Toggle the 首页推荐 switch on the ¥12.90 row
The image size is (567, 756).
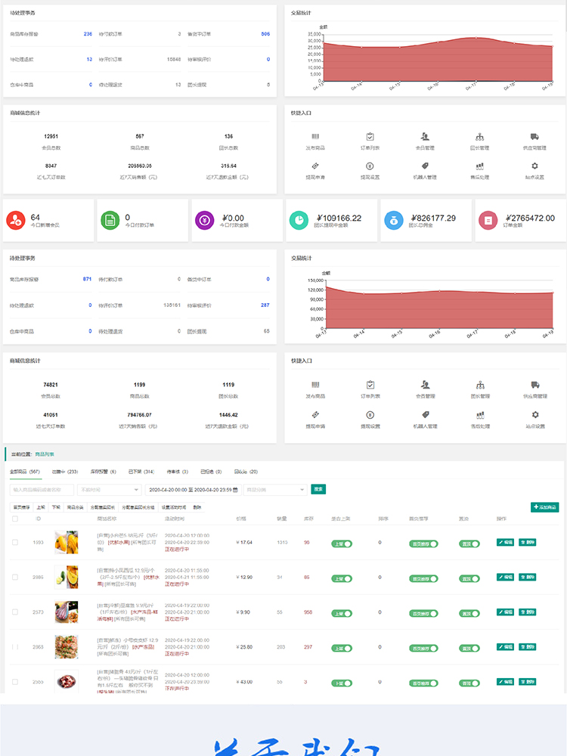423,578
